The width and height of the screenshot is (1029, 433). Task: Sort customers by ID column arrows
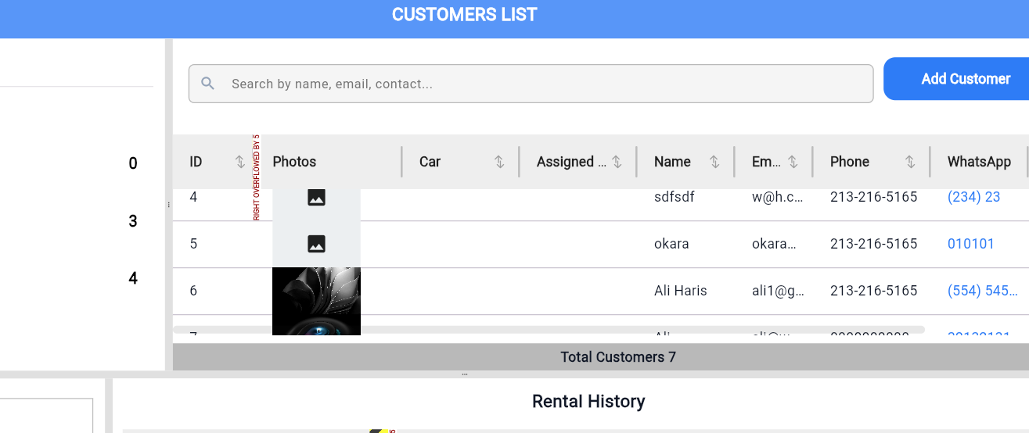click(x=240, y=162)
